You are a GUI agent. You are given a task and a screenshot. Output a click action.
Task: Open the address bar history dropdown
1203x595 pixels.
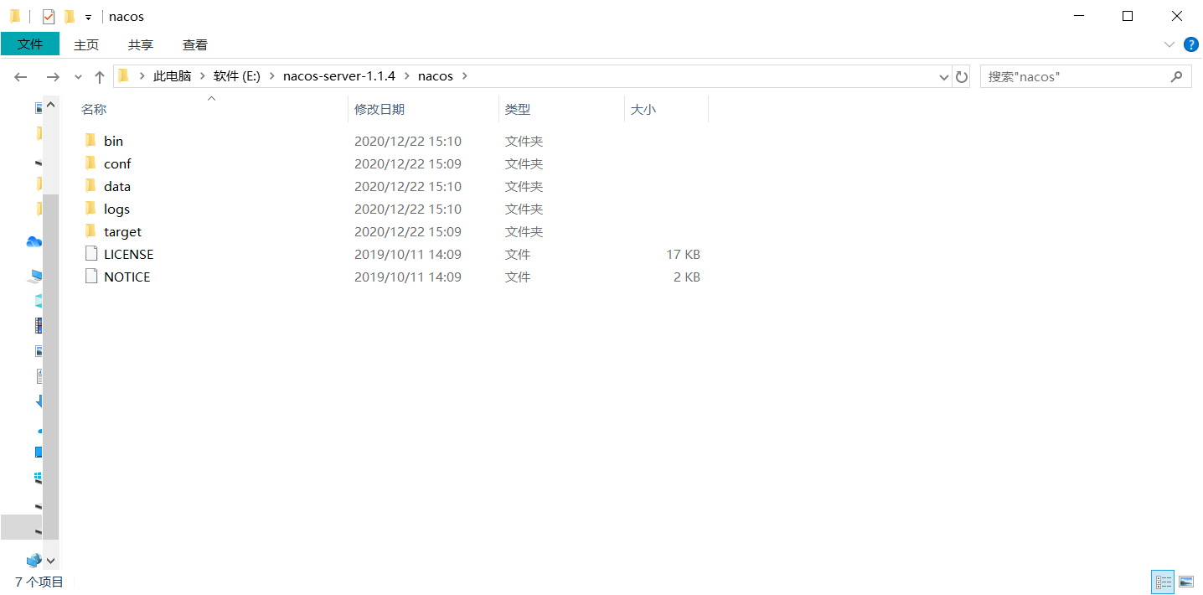pyautogui.click(x=944, y=76)
